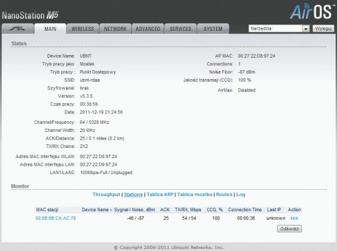The height and width of the screenshot is (251, 337).
Task: Log out with the Wyloguj button
Action: [323, 29]
